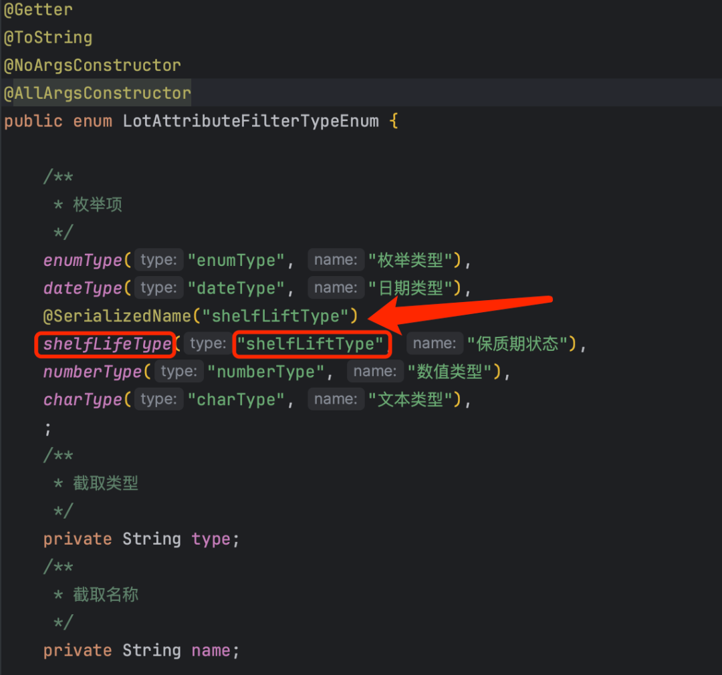Image resolution: width=722 pixels, height=675 pixels.
Task: Click the 'enum' keyword in the declaration
Action: point(92,121)
